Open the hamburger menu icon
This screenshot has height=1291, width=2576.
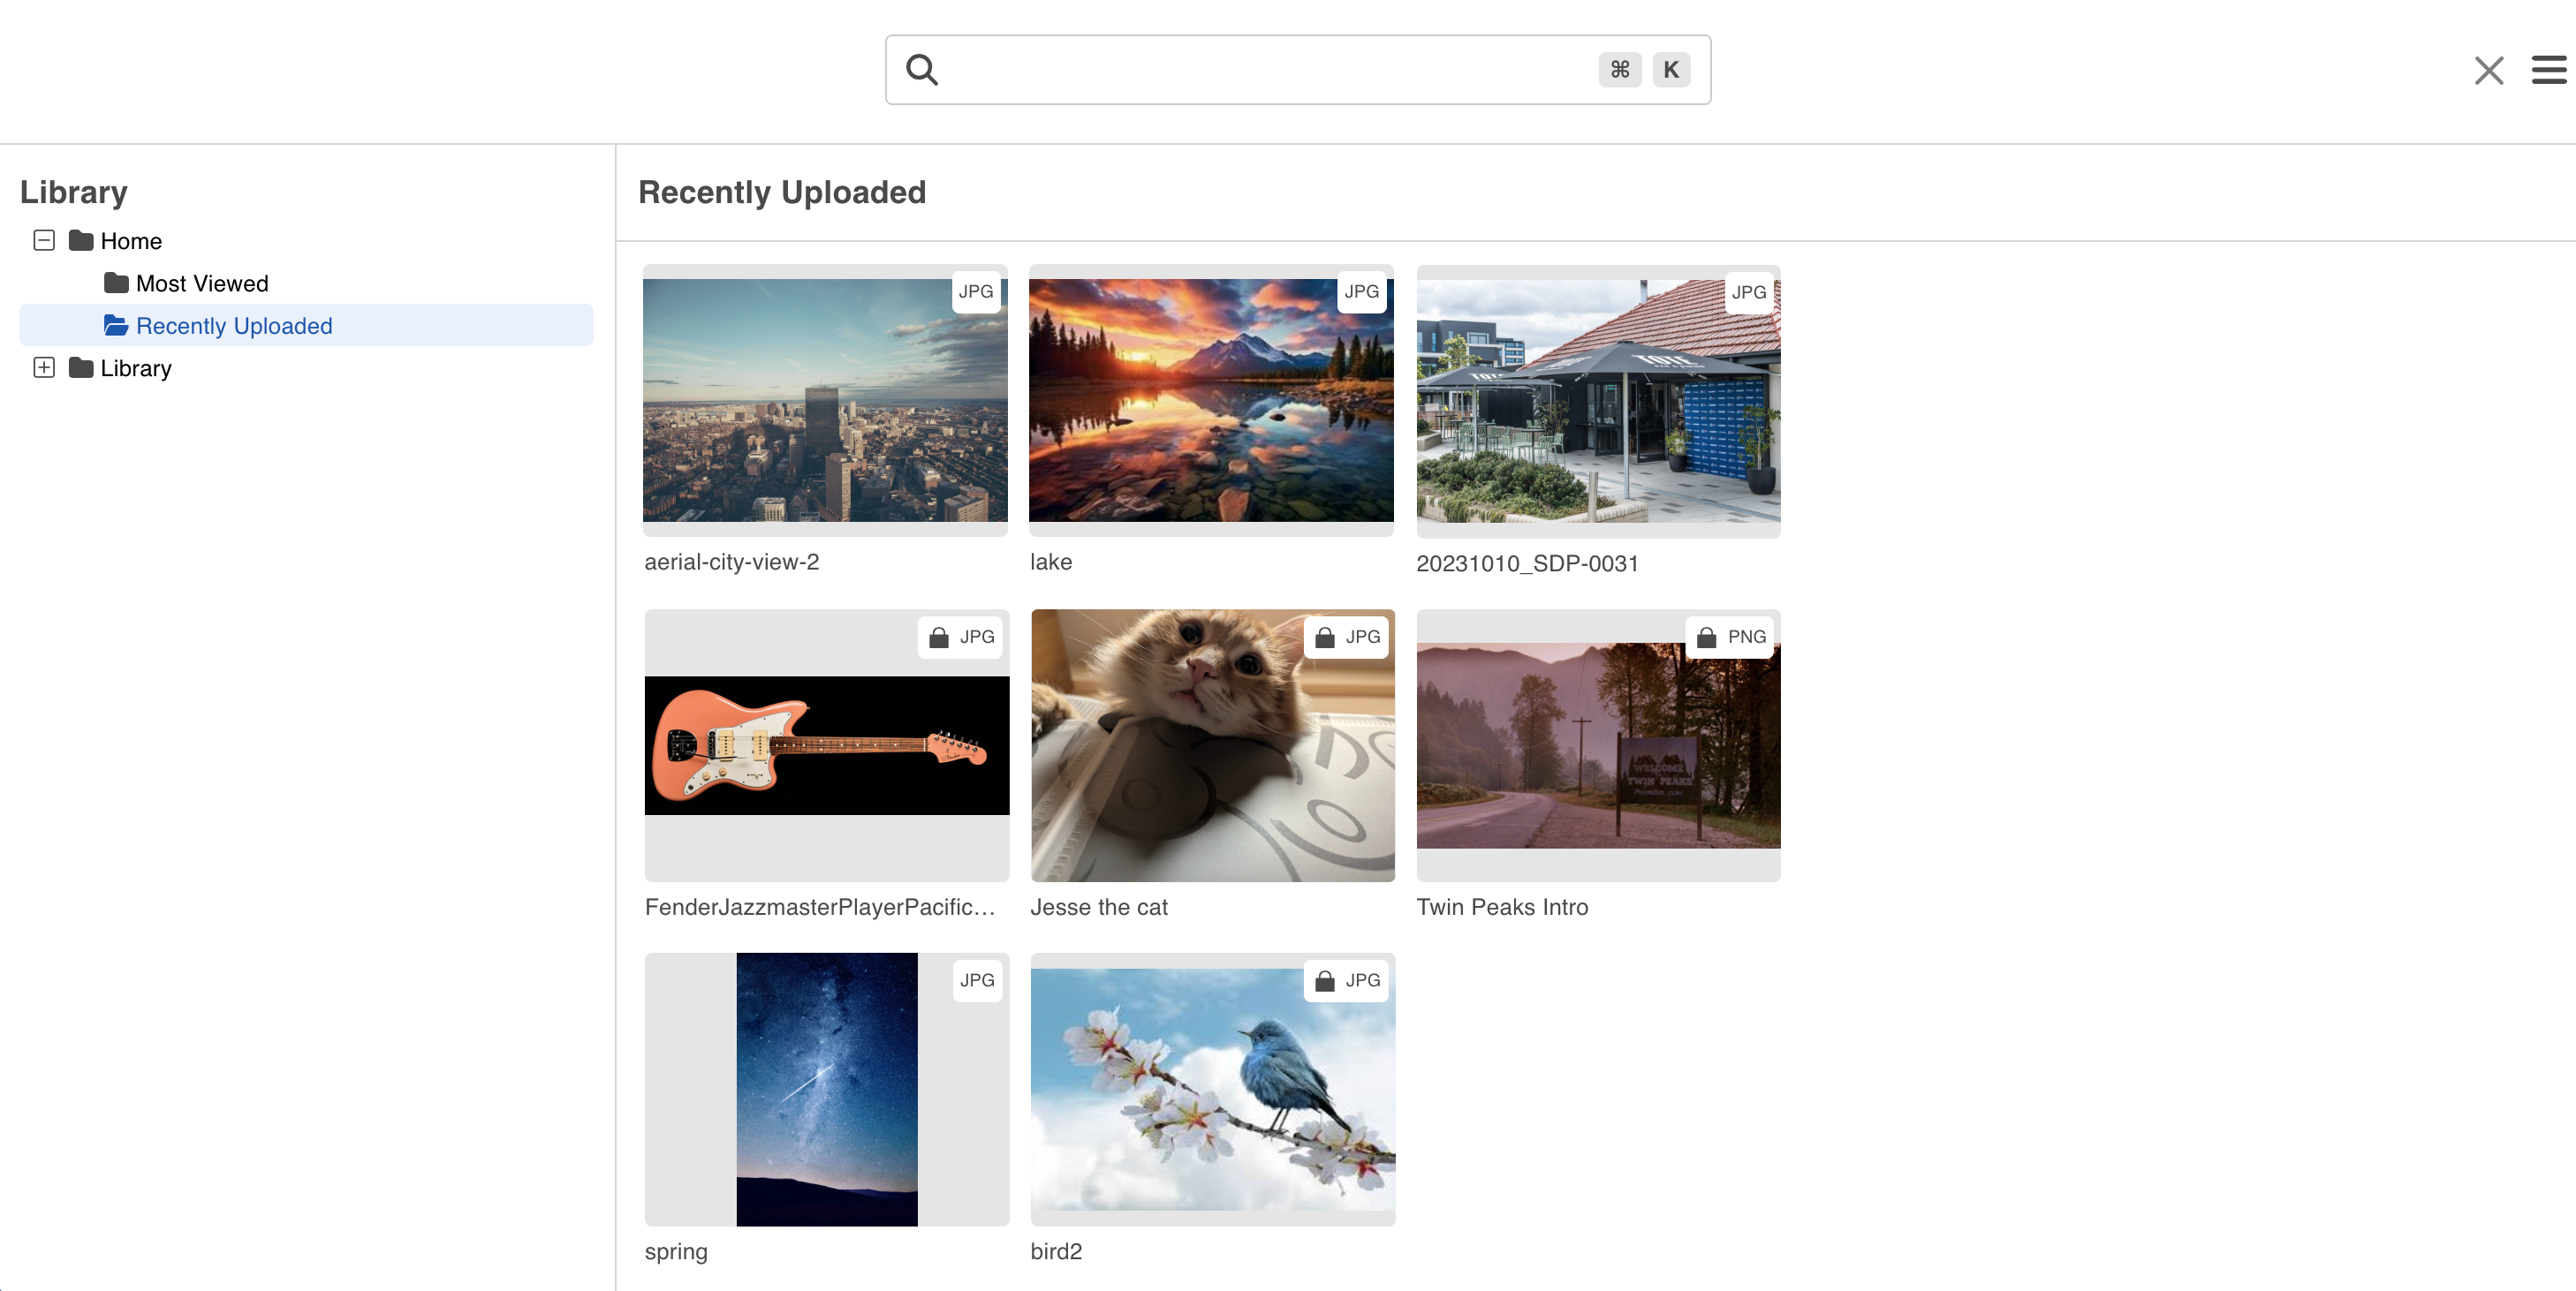pos(2548,70)
